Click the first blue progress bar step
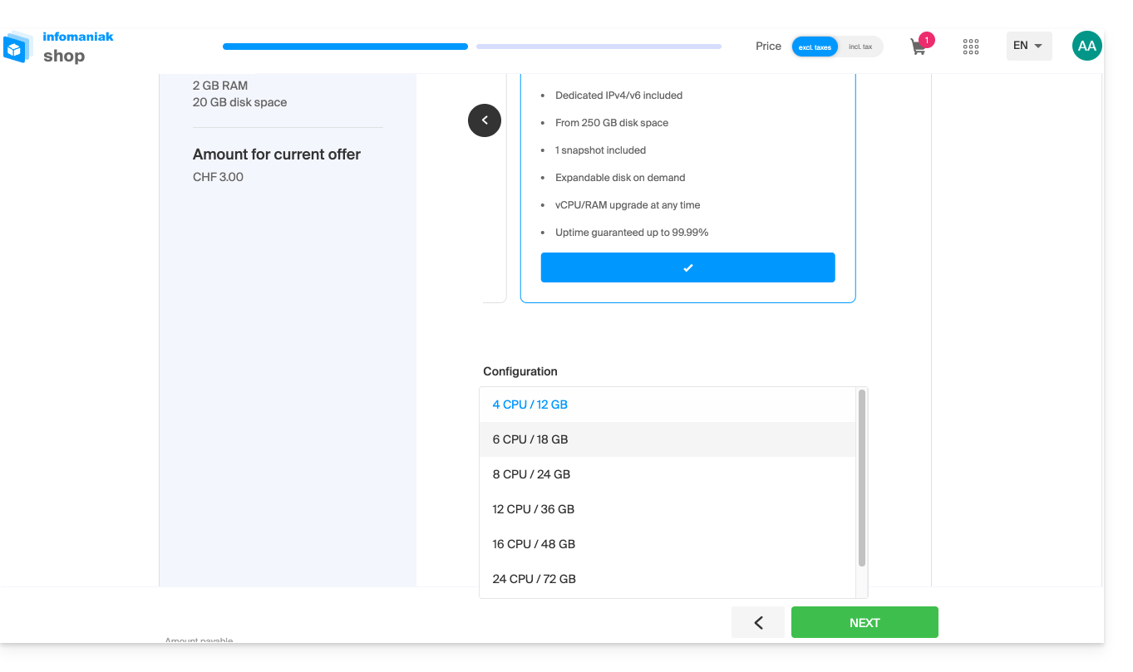This screenshot has width=1133, height=672. [x=345, y=47]
